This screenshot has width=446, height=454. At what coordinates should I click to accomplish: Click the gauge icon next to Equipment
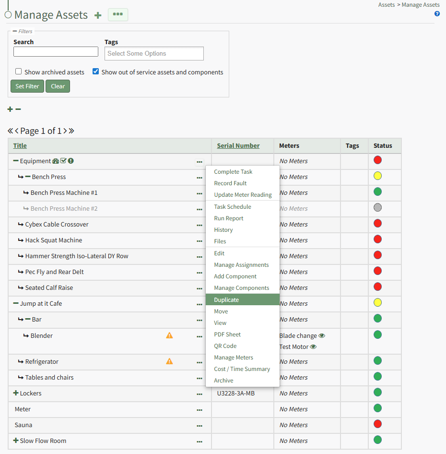(x=56, y=161)
